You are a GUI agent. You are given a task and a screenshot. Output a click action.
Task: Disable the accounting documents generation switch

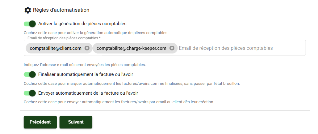coord(30,24)
